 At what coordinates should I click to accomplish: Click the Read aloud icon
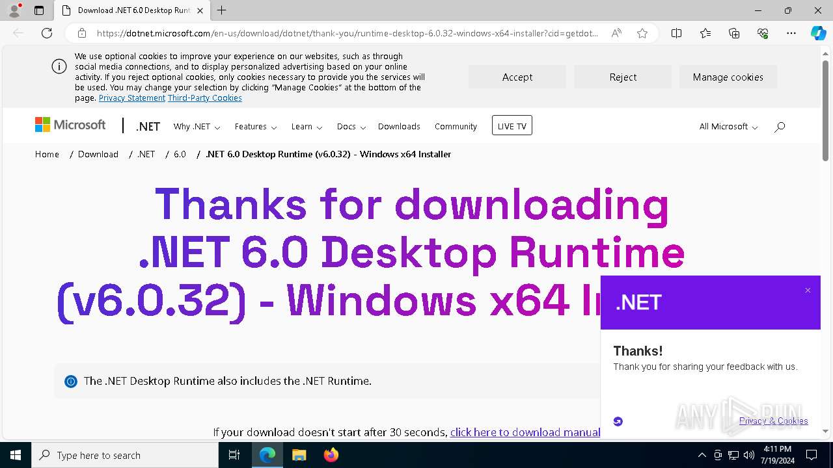tap(616, 33)
